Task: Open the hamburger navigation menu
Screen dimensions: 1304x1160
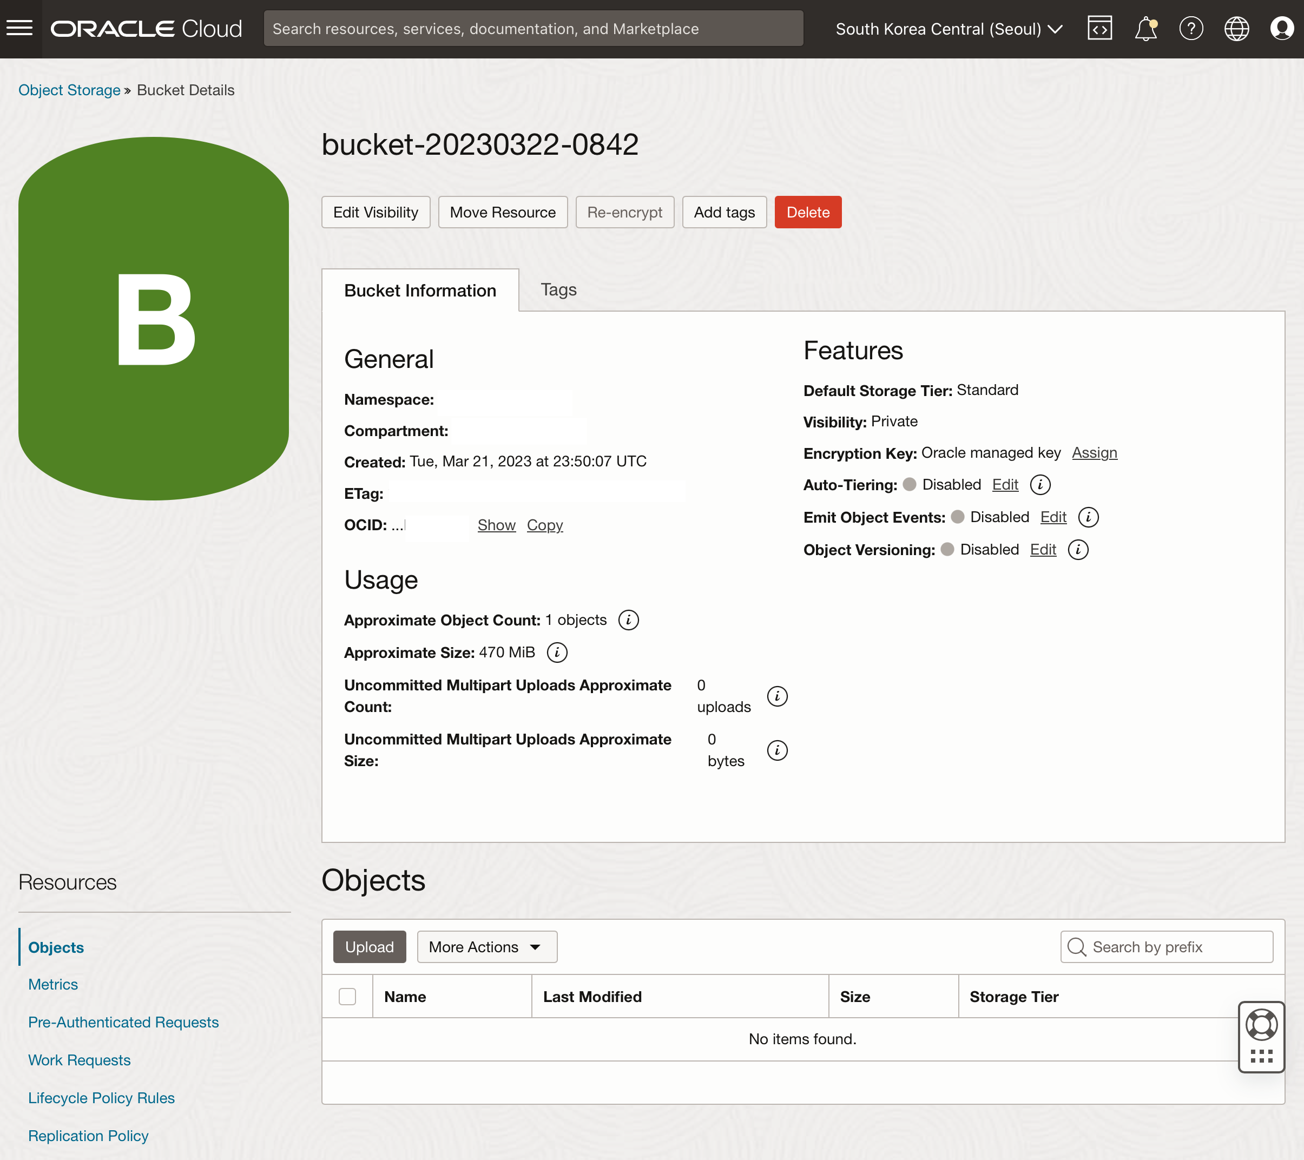Action: click(x=20, y=28)
